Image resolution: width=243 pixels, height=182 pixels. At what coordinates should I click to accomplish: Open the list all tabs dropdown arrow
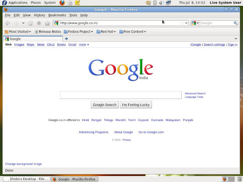click(x=236, y=39)
